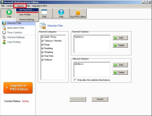Viewport: 152px width, 116px height.
Task: Open the Upgrade to PRO menu
Action: coord(39,6)
